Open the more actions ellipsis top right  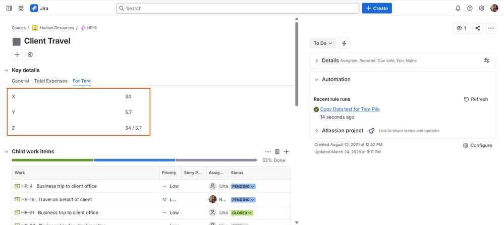(x=490, y=28)
